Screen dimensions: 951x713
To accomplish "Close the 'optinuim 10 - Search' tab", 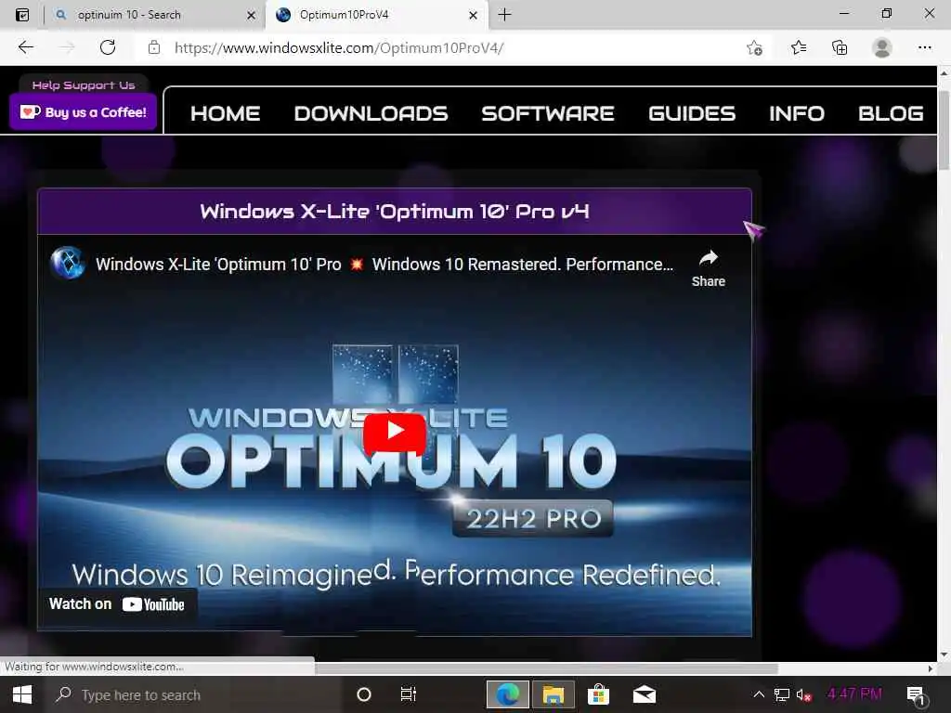I will tap(251, 15).
